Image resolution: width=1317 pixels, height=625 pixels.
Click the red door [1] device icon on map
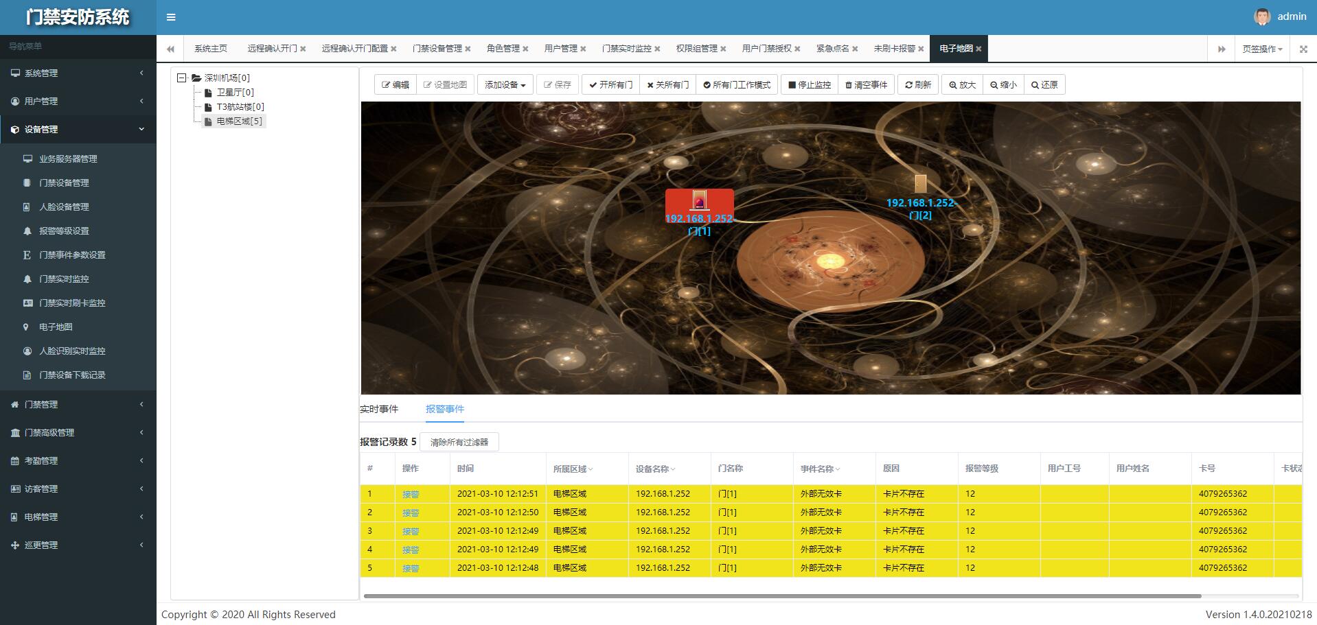click(x=699, y=200)
